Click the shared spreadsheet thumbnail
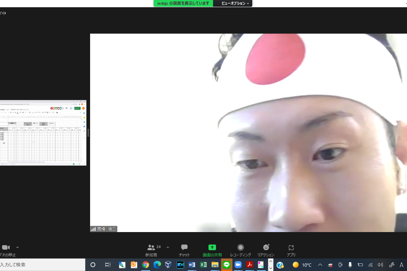The height and width of the screenshot is (271, 407). (43, 133)
